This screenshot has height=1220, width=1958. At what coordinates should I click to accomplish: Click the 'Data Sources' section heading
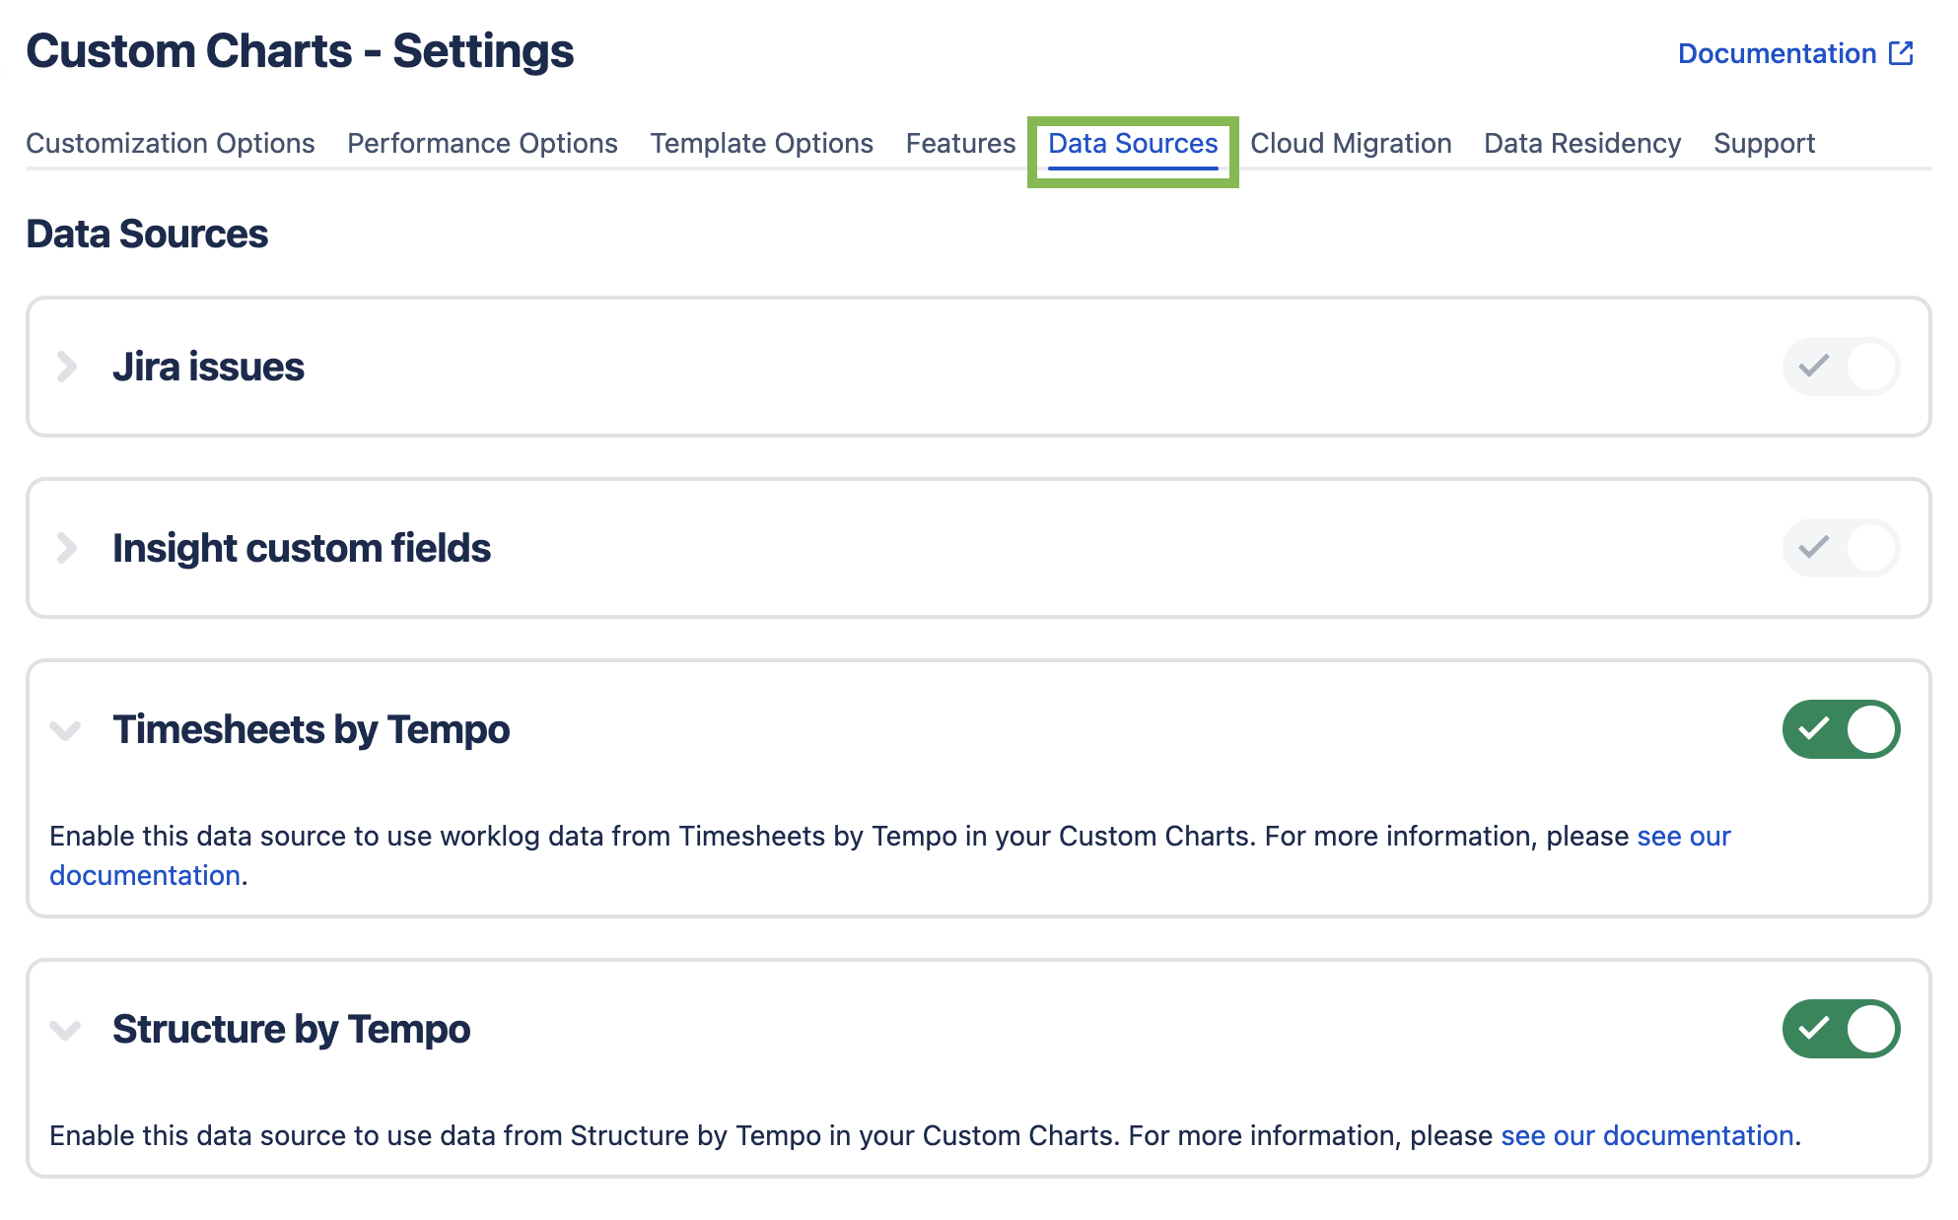[x=147, y=234]
